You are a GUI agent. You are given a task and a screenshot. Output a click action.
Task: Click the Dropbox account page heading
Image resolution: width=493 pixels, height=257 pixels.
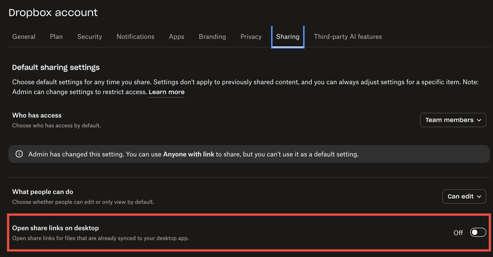[53, 12]
